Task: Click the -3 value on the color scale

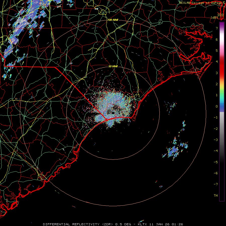Action: click(x=216, y=140)
